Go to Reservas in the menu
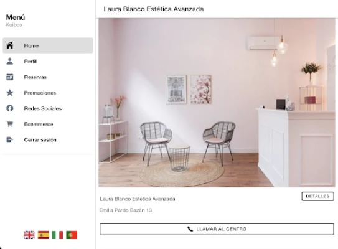Image resolution: width=338 pixels, height=249 pixels. pos(48,77)
